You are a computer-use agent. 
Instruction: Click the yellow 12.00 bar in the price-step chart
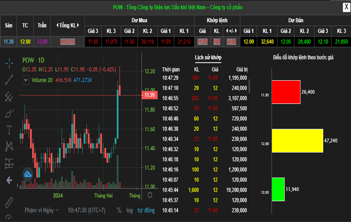[x=297, y=141]
